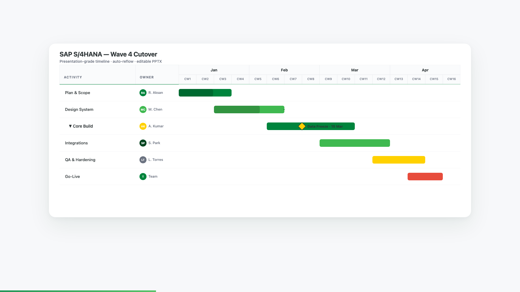This screenshot has width=520, height=292.
Task: Click the CW2 week column header
Action: tap(205, 79)
